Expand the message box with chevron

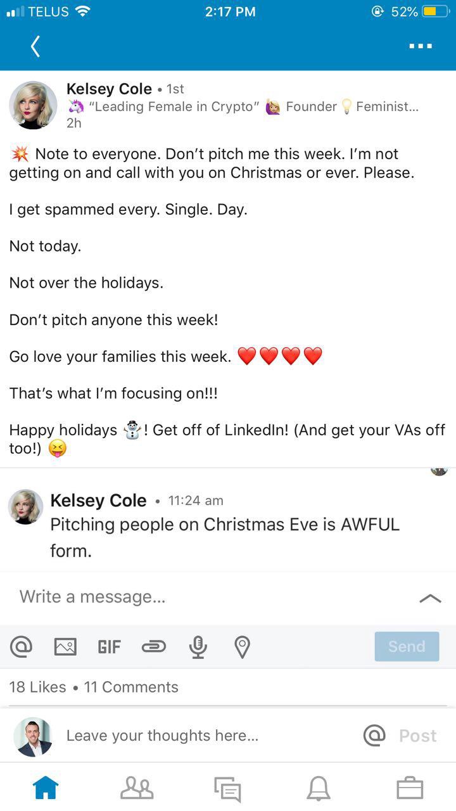[x=430, y=597]
